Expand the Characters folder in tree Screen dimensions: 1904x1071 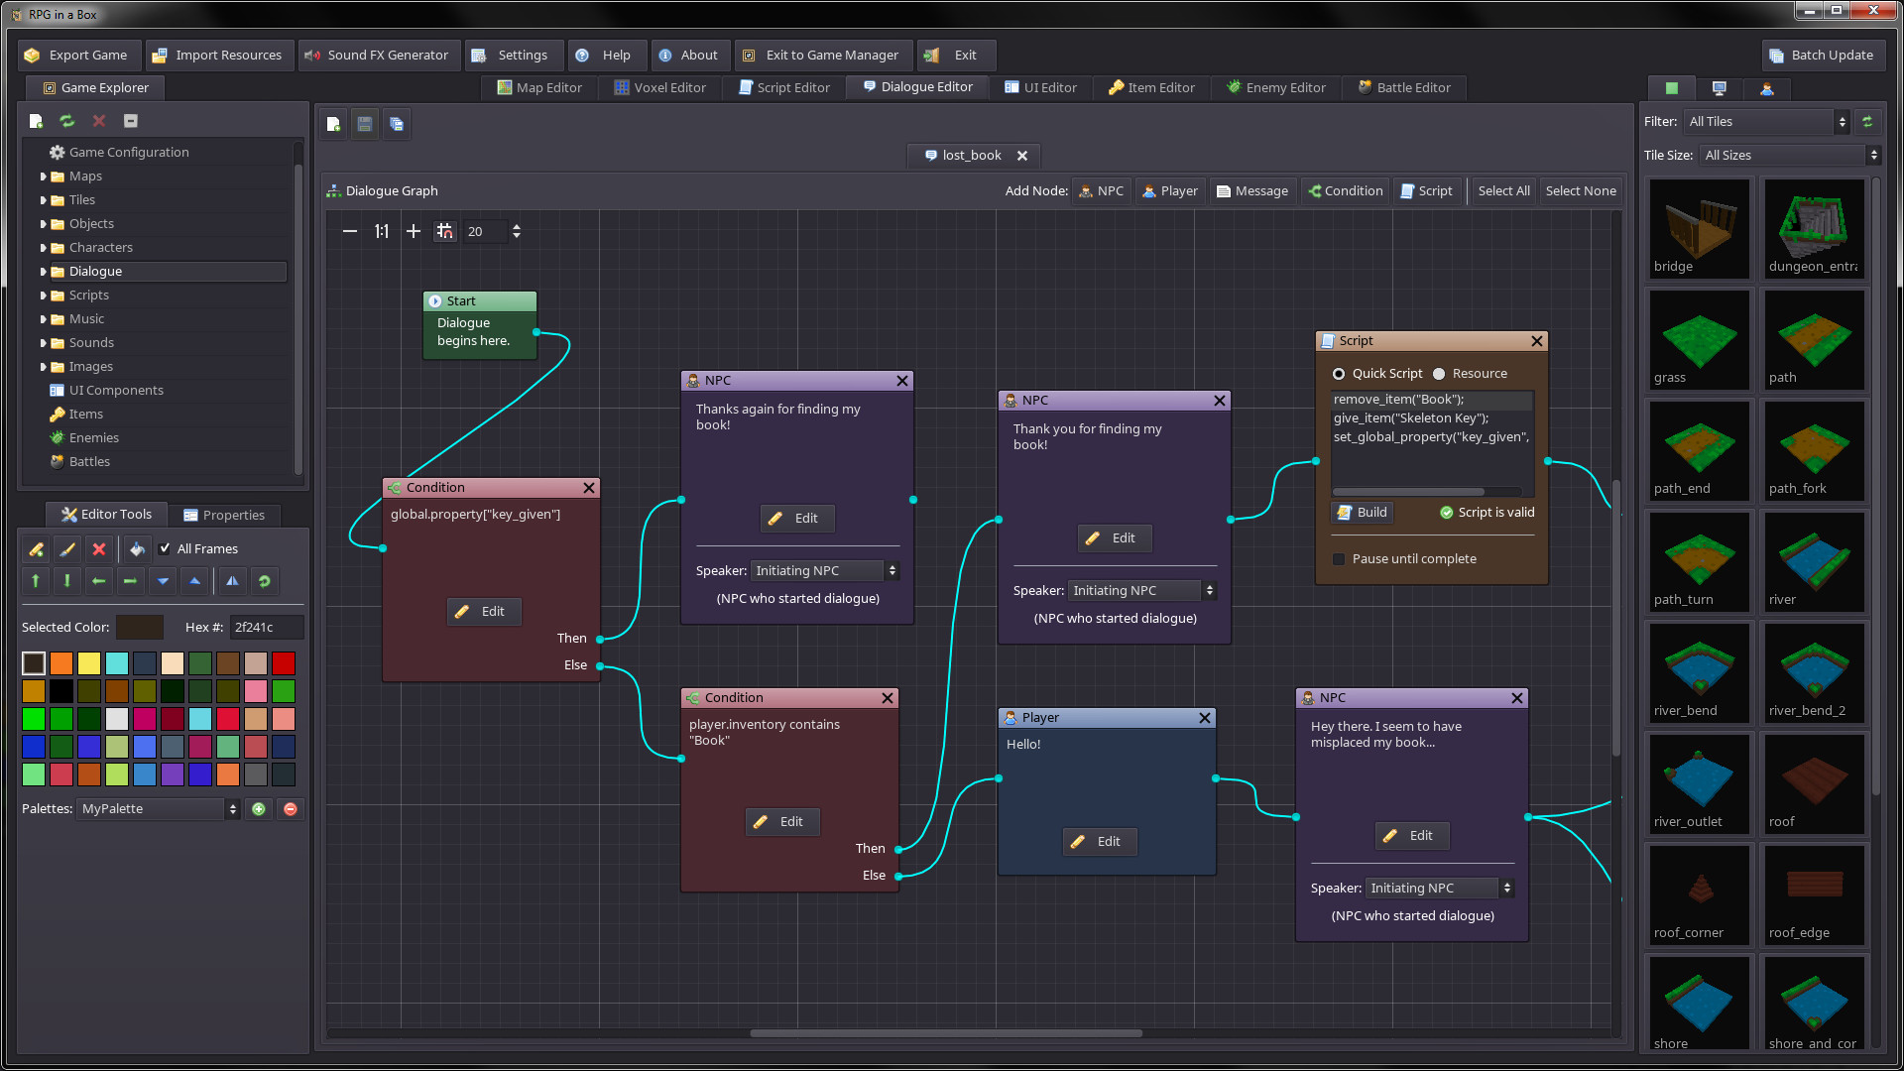pyautogui.click(x=44, y=248)
